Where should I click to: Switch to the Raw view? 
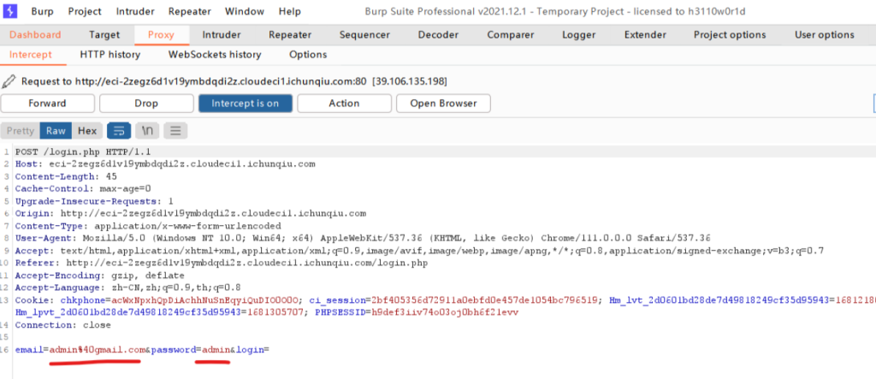pos(56,131)
